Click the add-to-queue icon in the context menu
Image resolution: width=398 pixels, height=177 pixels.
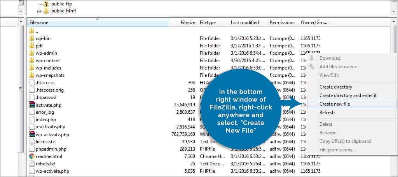[312, 67]
